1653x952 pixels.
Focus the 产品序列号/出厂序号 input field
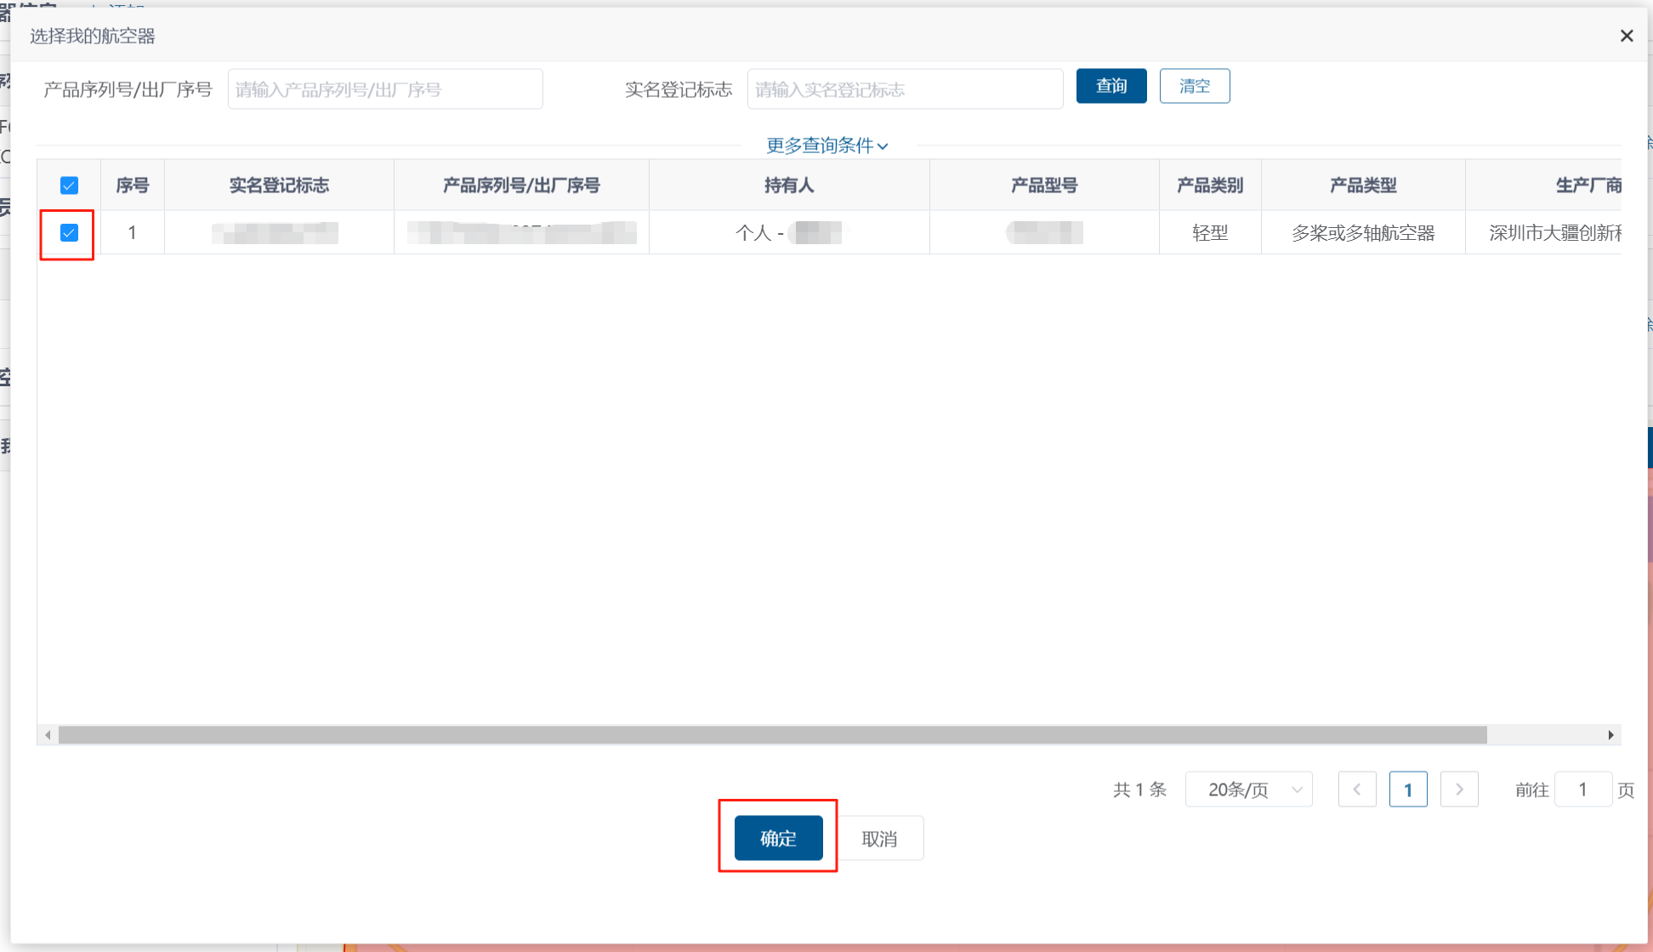[x=385, y=89]
